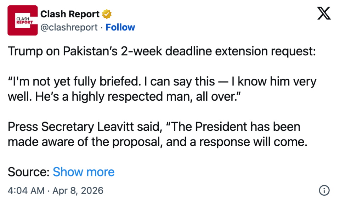Click the word "Pakistan's" in the tweet
Viewport: 340px width, 202px height.
(89, 51)
